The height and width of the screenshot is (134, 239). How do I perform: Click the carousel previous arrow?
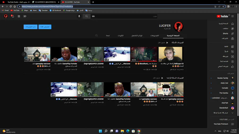(24, 54)
